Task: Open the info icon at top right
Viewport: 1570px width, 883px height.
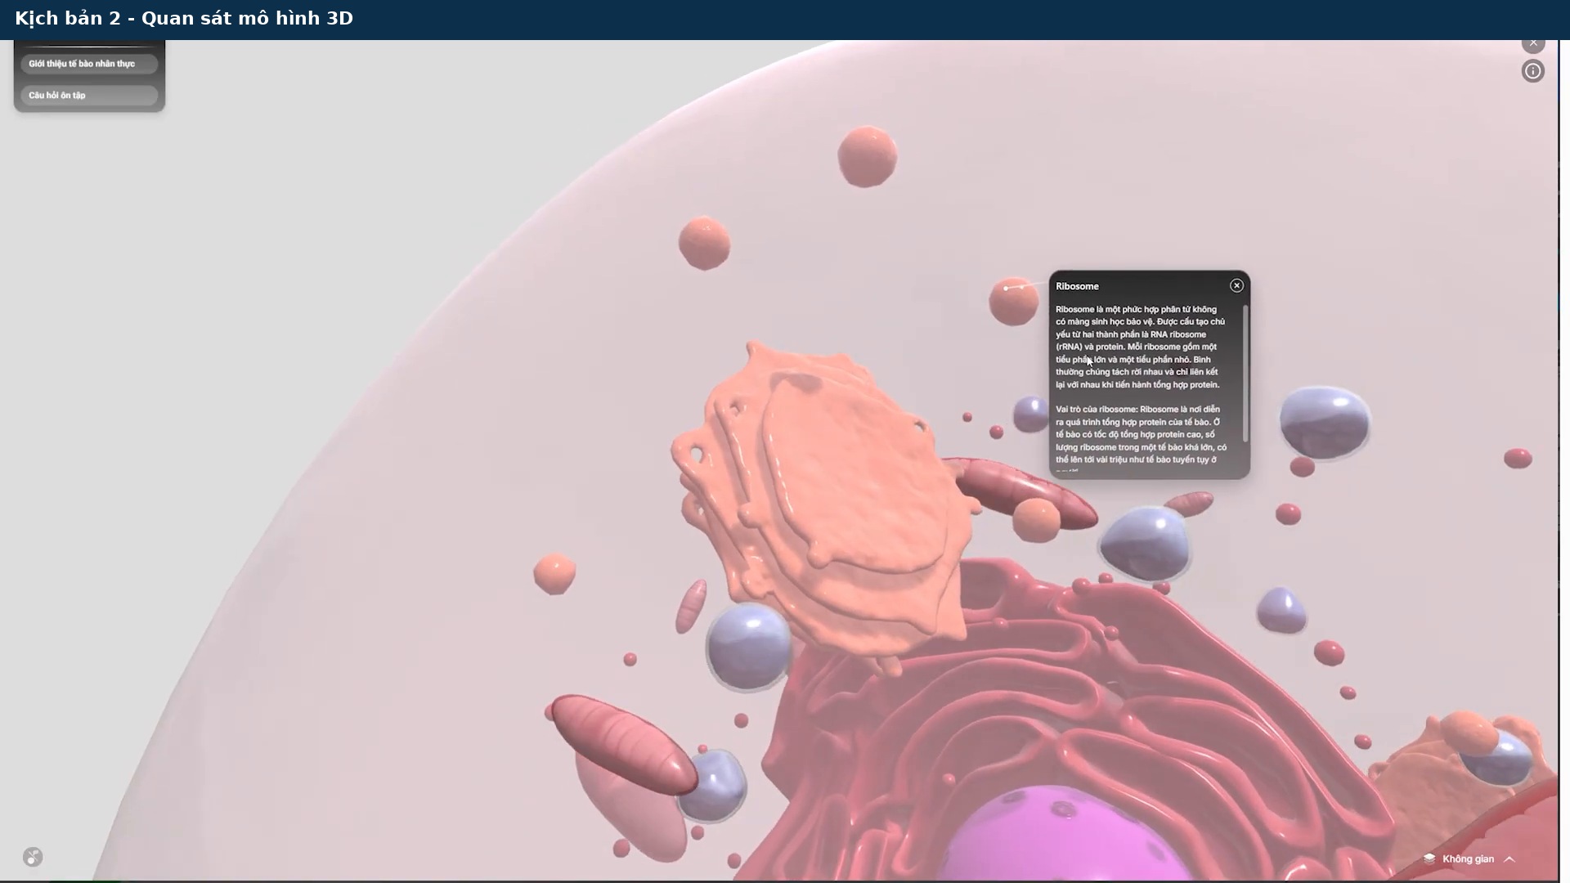Action: pos(1532,71)
